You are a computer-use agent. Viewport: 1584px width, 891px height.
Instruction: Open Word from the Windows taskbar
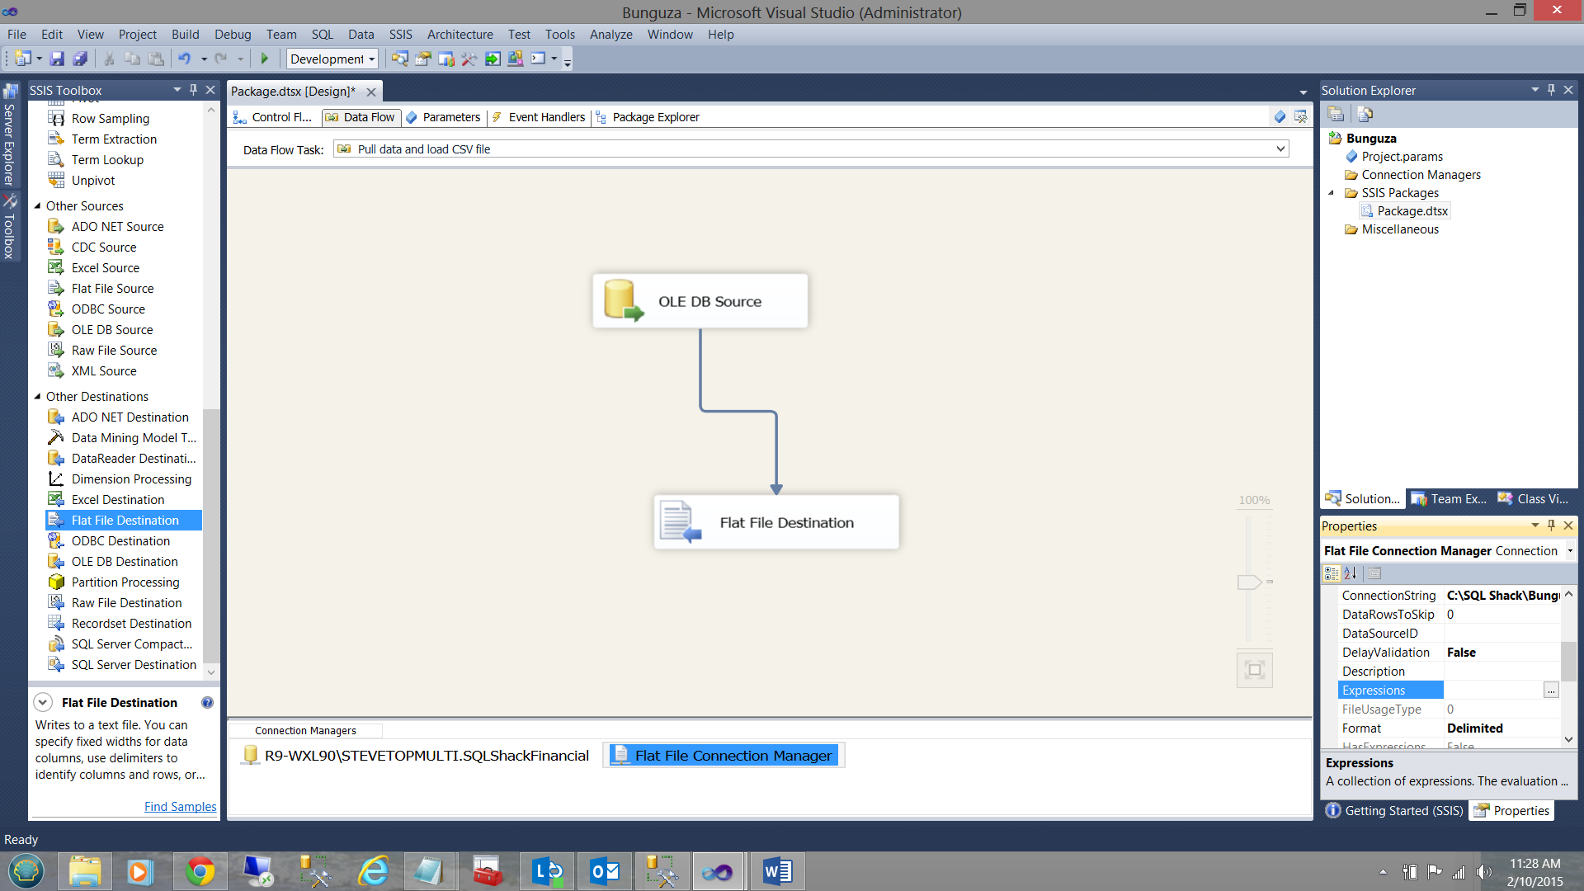(x=777, y=871)
